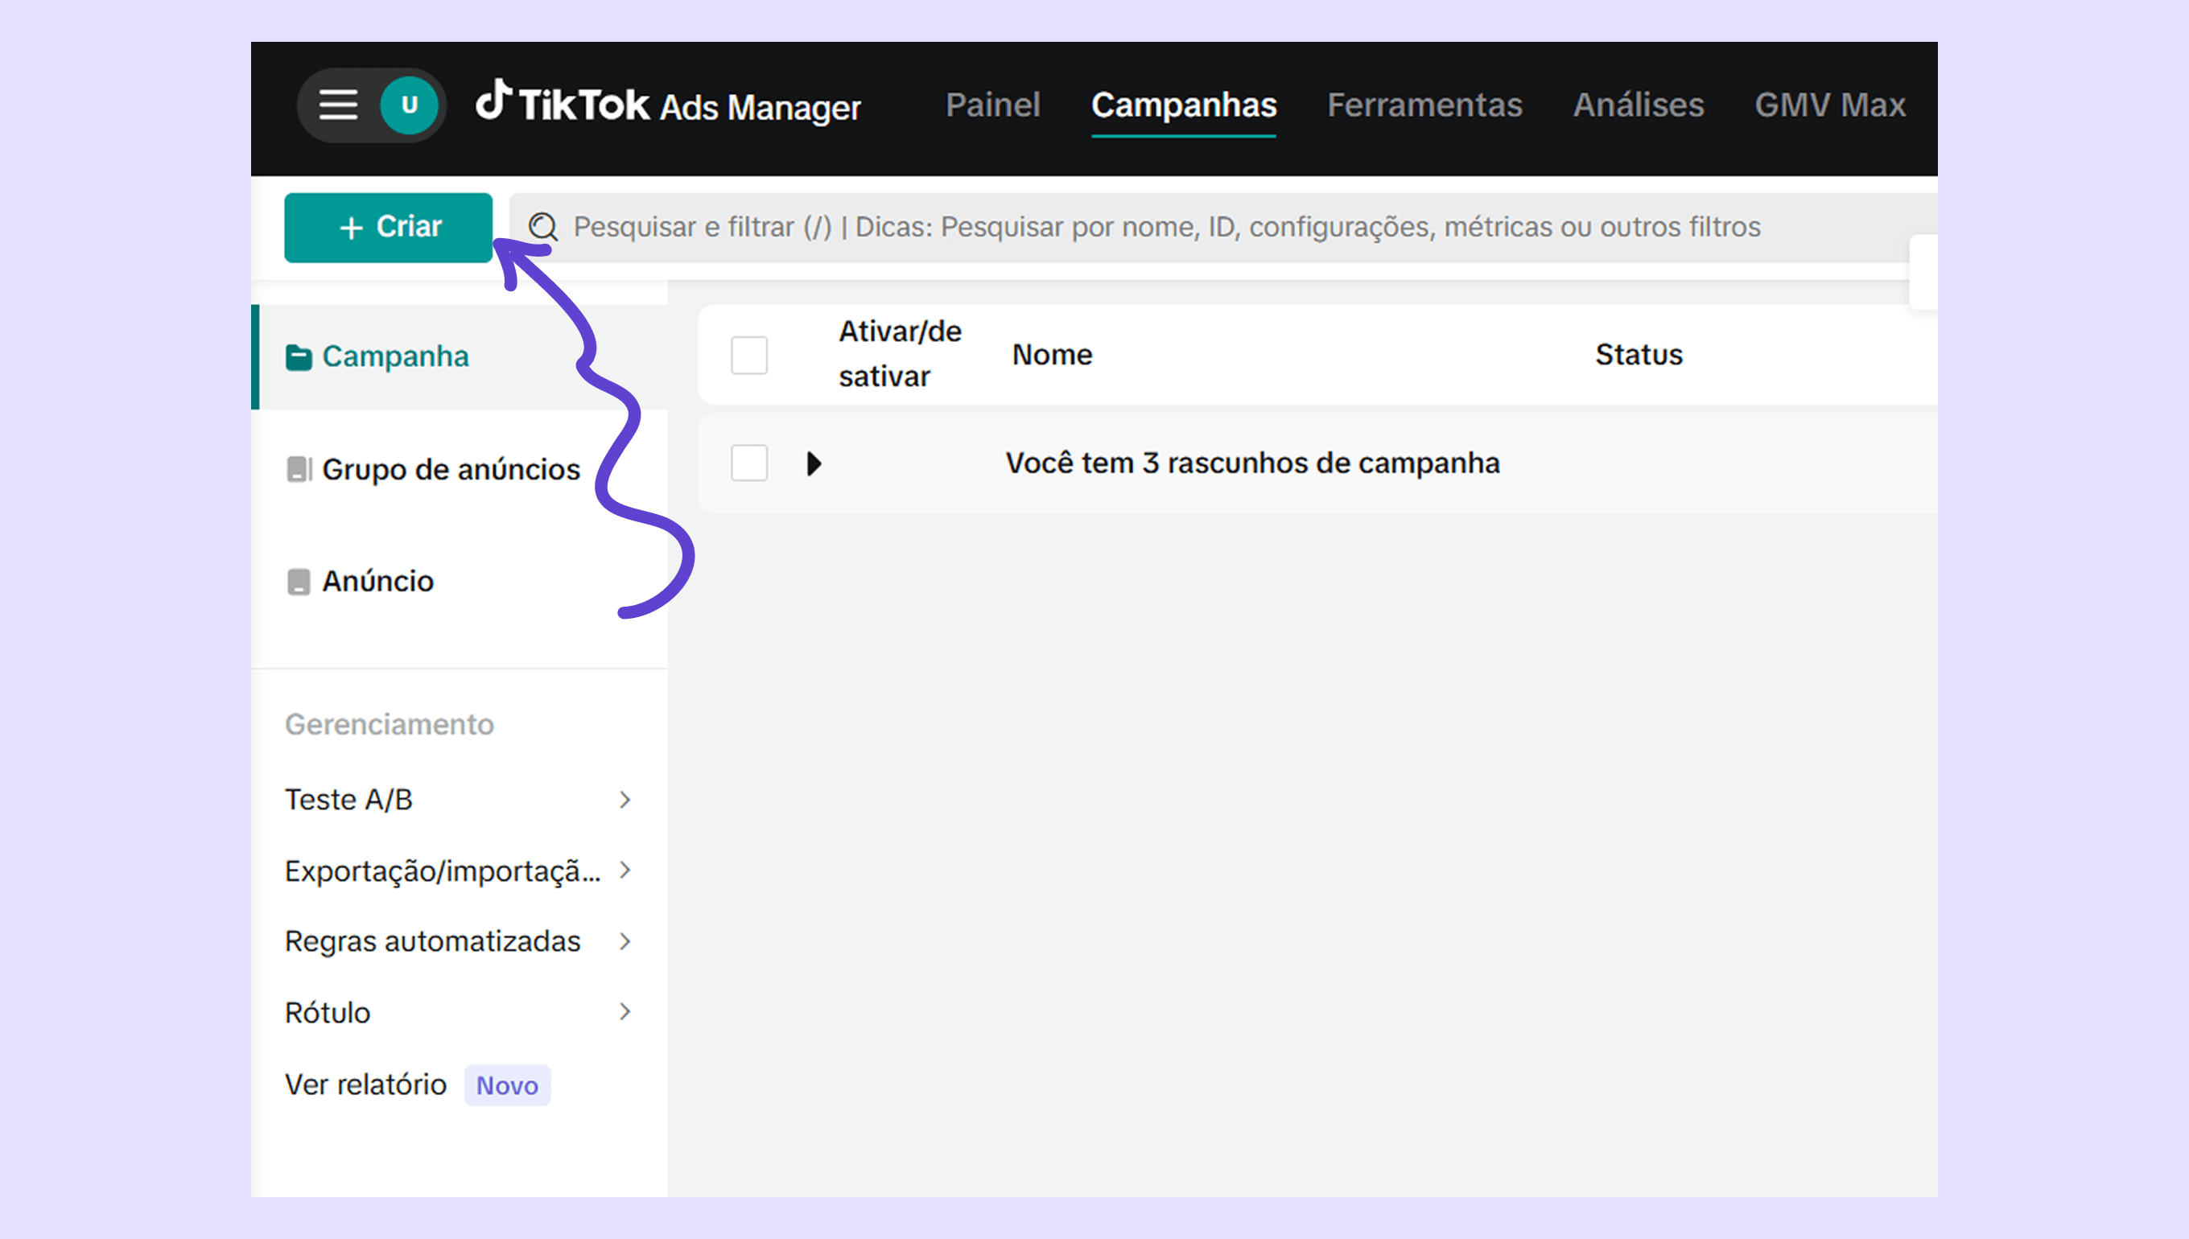Go to the Análises tab
The height and width of the screenshot is (1239, 2189).
tap(1639, 105)
